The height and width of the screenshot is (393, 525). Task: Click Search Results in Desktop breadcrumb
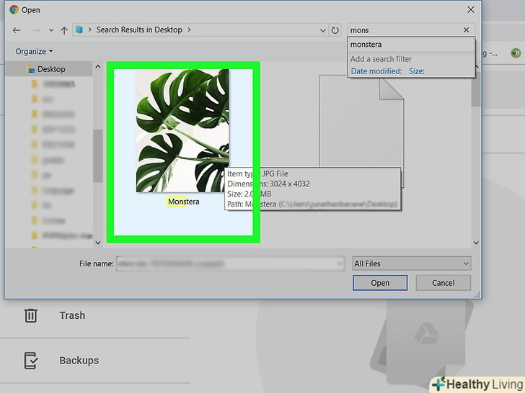pyautogui.click(x=139, y=30)
